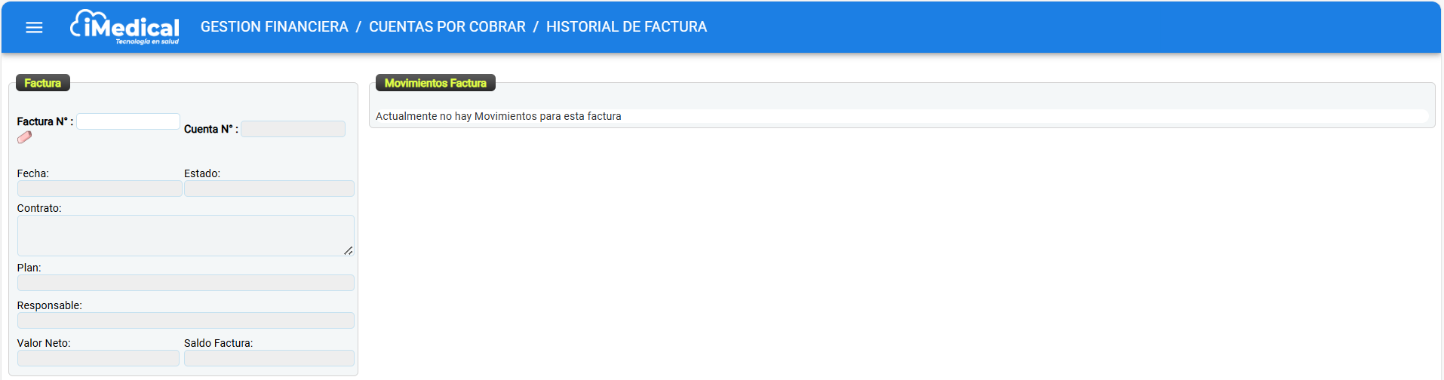
Task: Select the Factura panel header tab
Action: [43, 83]
